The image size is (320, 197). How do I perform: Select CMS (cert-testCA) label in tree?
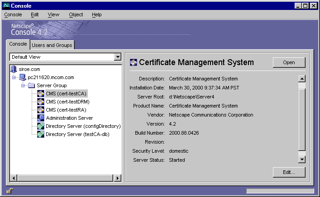(66, 94)
